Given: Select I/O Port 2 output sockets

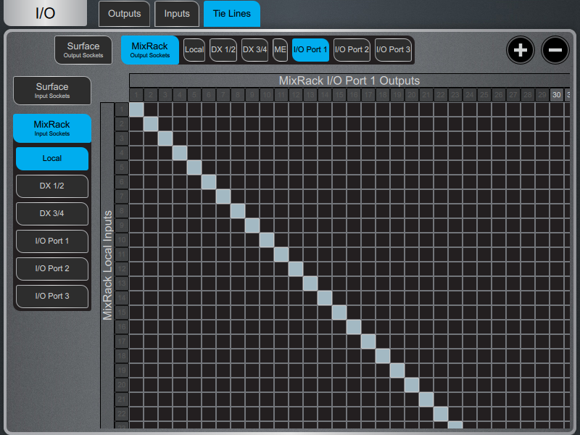Looking at the screenshot, I should click(352, 50).
